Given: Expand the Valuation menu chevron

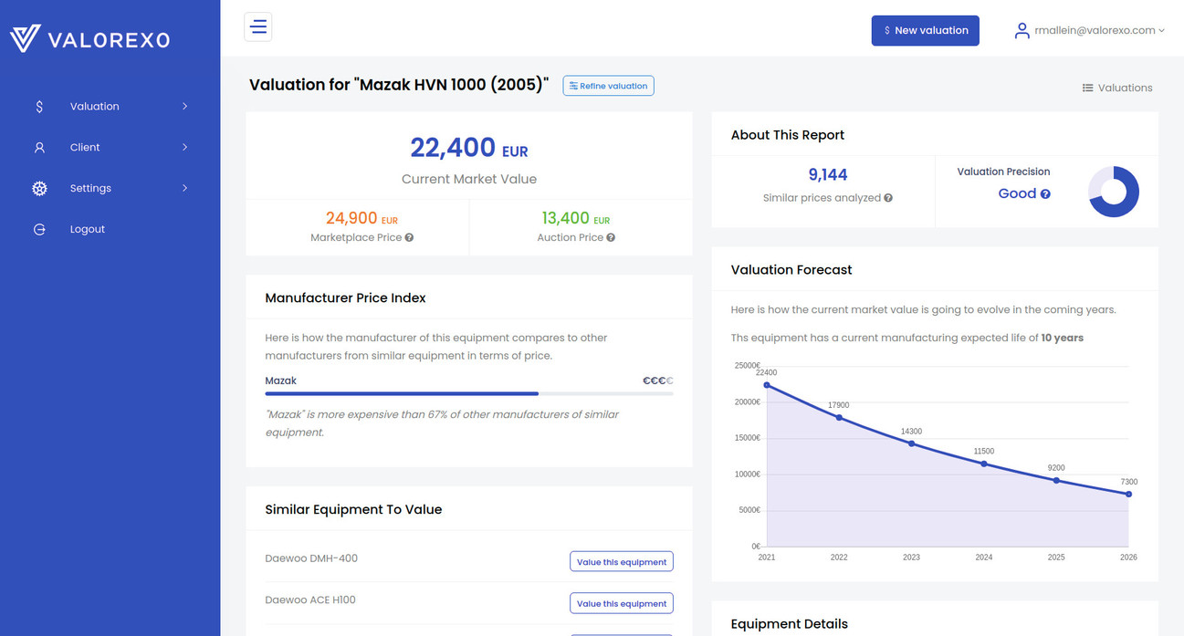Looking at the screenshot, I should tap(185, 107).
